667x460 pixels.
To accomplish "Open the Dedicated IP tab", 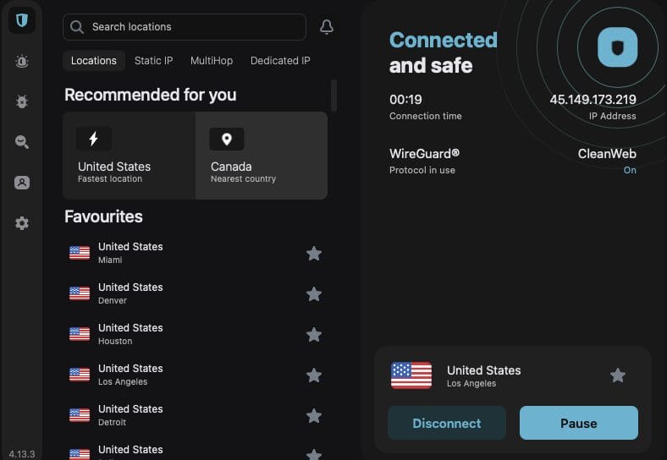I will coord(280,61).
